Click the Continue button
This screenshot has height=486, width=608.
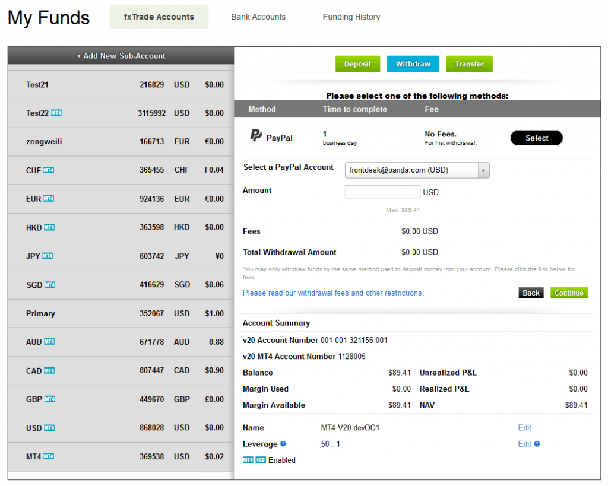[x=569, y=293]
